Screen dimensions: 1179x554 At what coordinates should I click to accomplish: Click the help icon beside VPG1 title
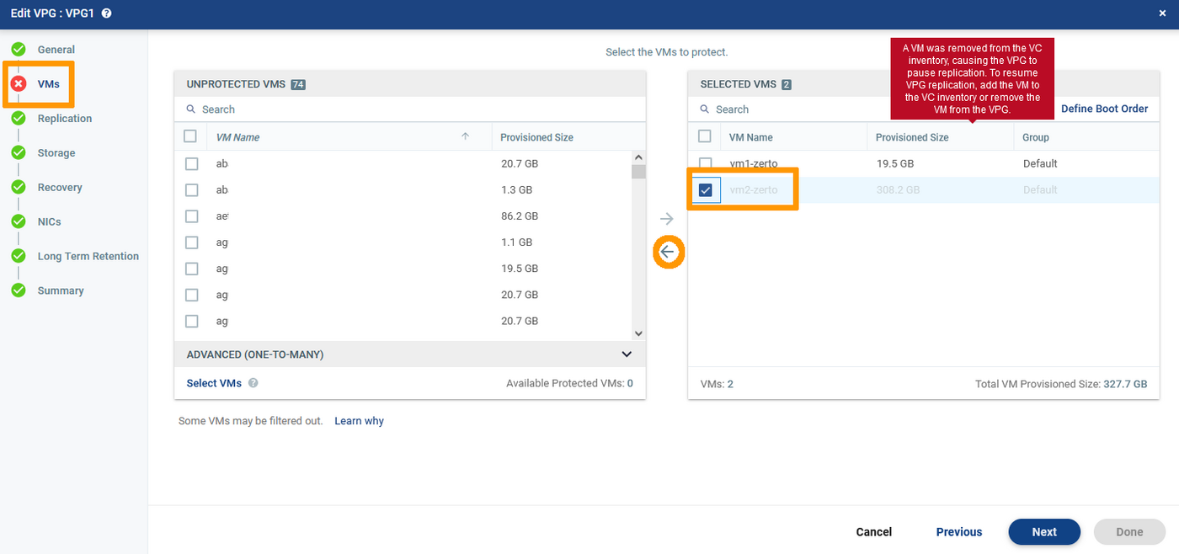tap(107, 13)
